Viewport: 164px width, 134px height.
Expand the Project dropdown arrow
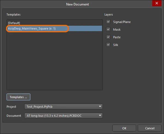(x=100, y=106)
